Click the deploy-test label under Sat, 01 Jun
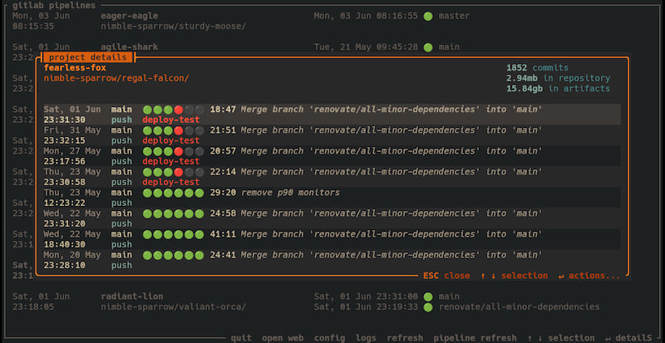The height and width of the screenshot is (343, 665). point(171,120)
